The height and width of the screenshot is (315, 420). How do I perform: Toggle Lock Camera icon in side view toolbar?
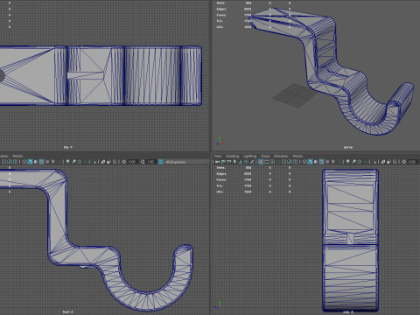point(223,162)
